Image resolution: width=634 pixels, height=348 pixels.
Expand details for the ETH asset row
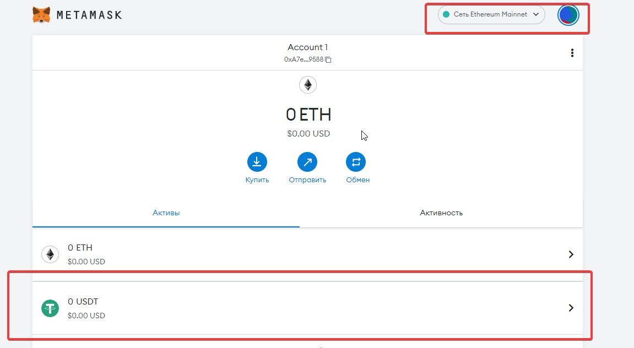pos(571,254)
